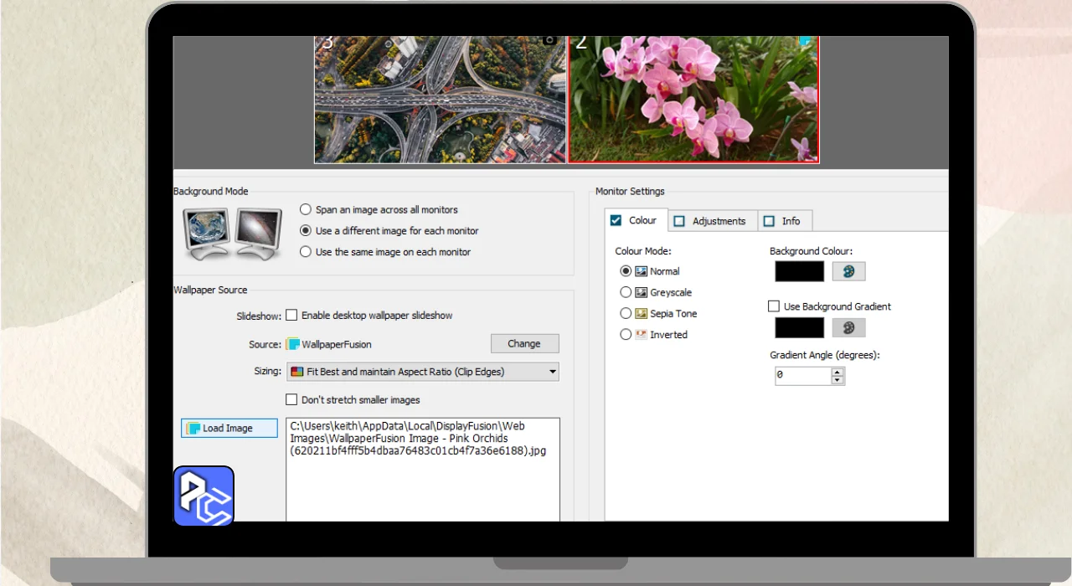The height and width of the screenshot is (586, 1072).
Task: Click the PC logo icon in corner
Action: click(x=204, y=496)
